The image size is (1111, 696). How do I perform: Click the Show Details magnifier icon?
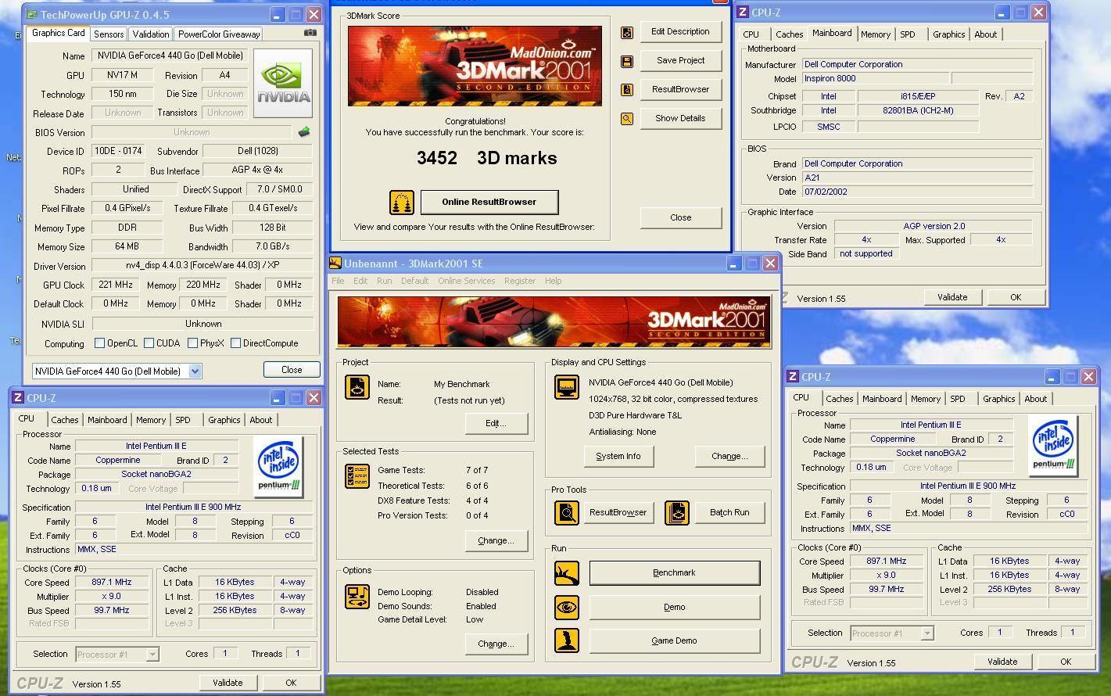click(627, 119)
